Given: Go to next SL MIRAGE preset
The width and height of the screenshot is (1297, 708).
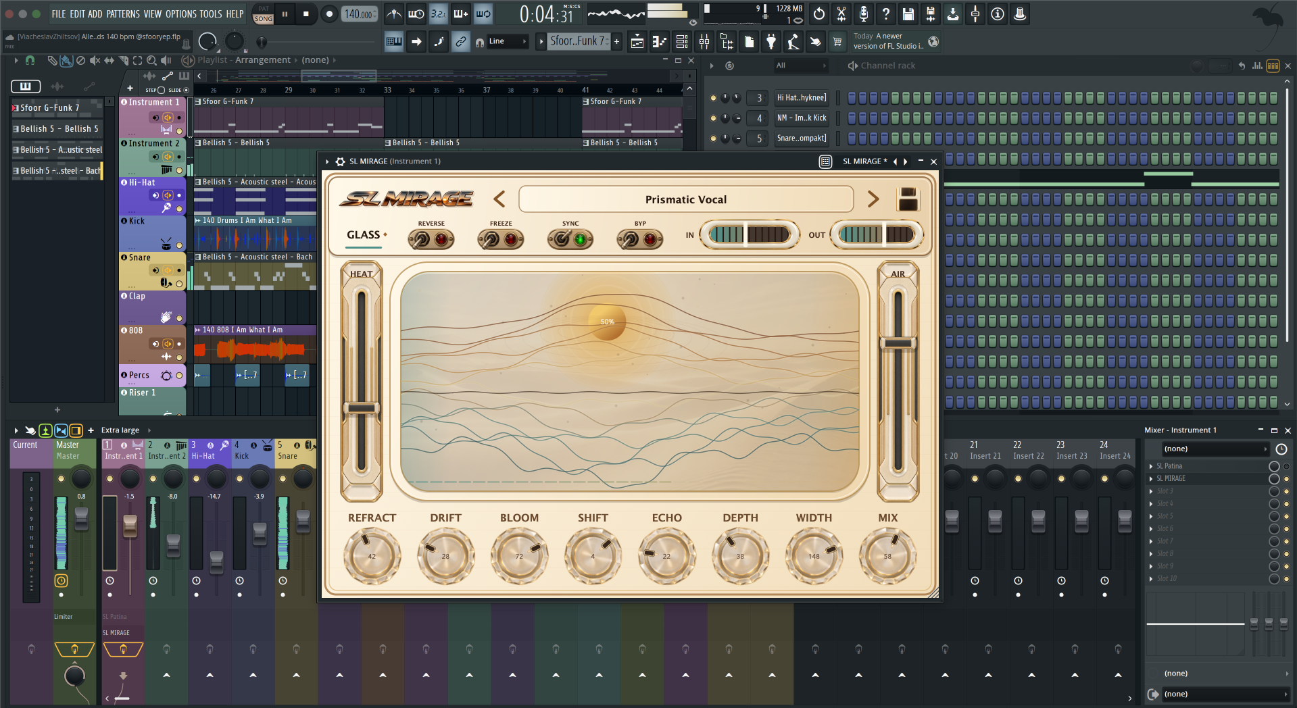Looking at the screenshot, I should (x=873, y=199).
